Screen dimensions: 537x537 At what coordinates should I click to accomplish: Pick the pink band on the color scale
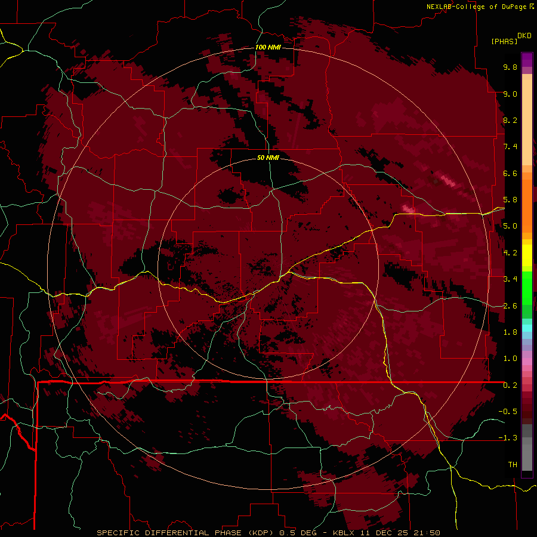(527, 362)
